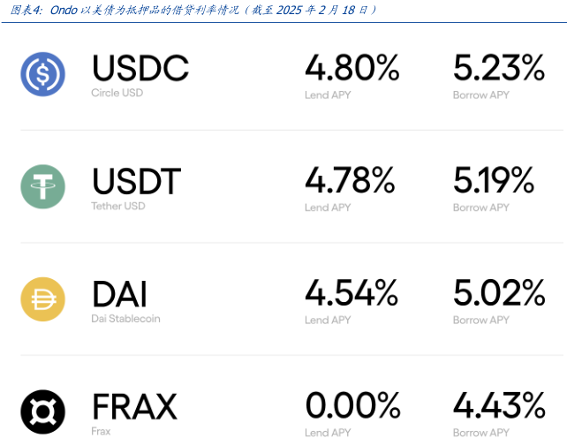
Task: Open the USDC asset name
Action: (x=140, y=68)
